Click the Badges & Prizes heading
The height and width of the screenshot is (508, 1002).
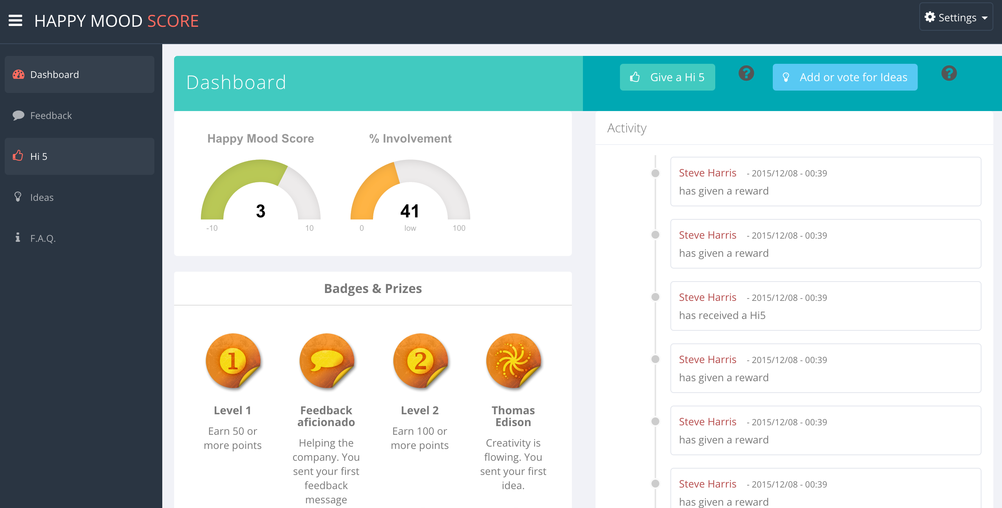373,289
